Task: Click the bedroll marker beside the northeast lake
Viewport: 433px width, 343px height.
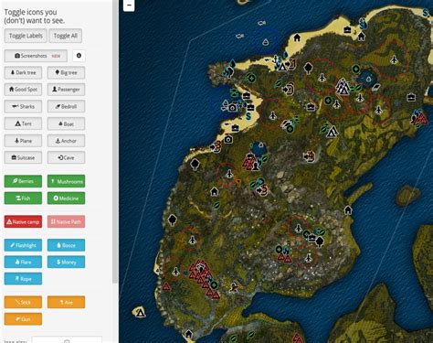Action: coord(376,87)
